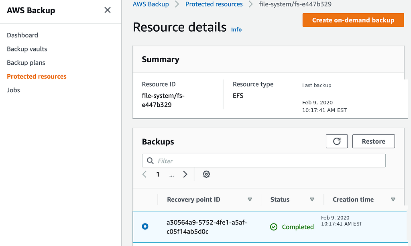Click Create on-demand backup button

(x=353, y=20)
